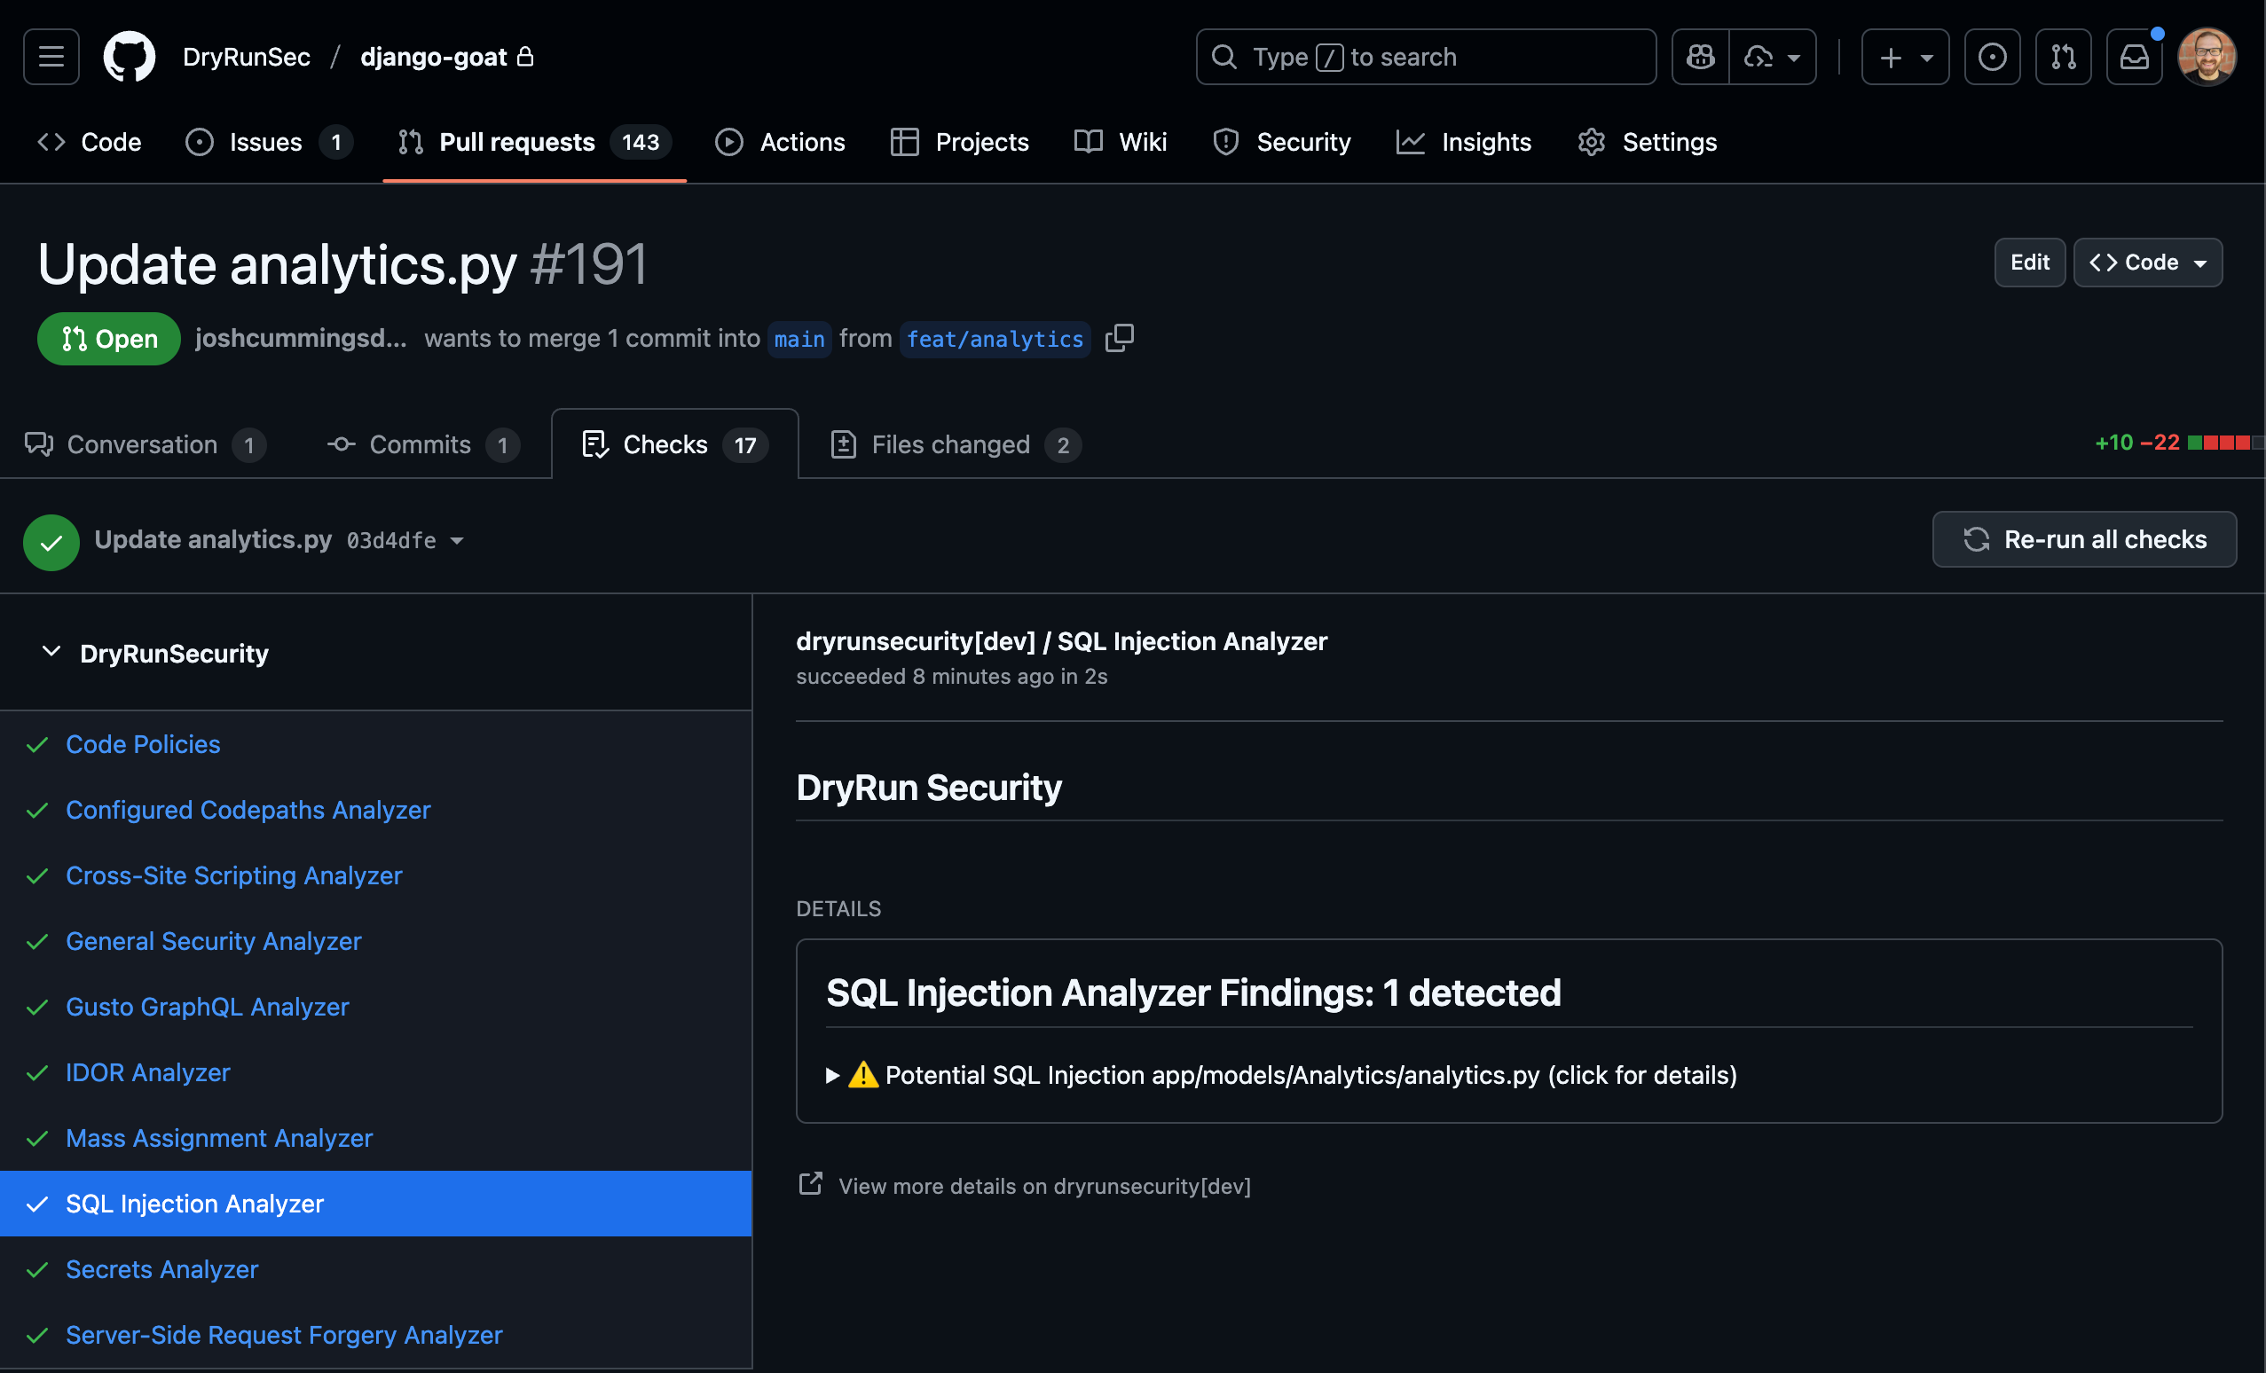
Task: Switch to the Files changed tab
Action: point(950,445)
